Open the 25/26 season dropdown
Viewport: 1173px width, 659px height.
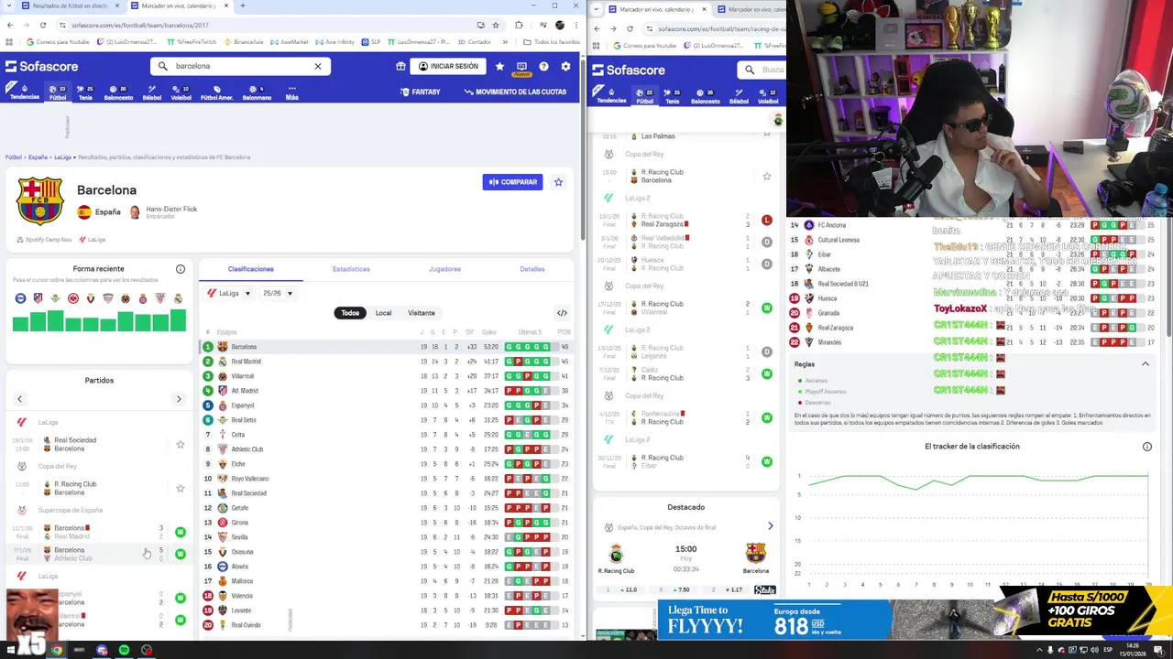tap(277, 294)
